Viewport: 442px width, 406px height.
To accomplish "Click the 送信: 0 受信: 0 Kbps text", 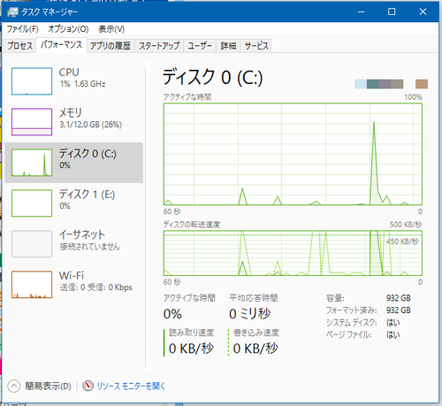I will click(x=96, y=287).
